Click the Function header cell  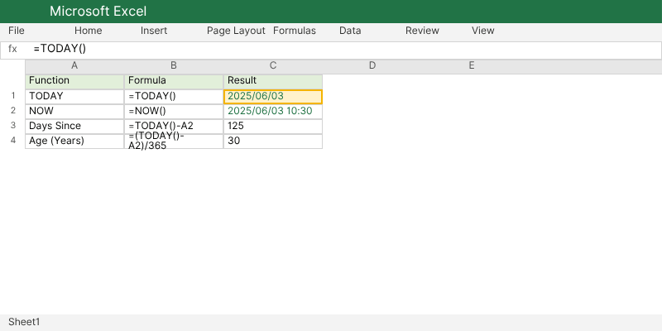74,81
